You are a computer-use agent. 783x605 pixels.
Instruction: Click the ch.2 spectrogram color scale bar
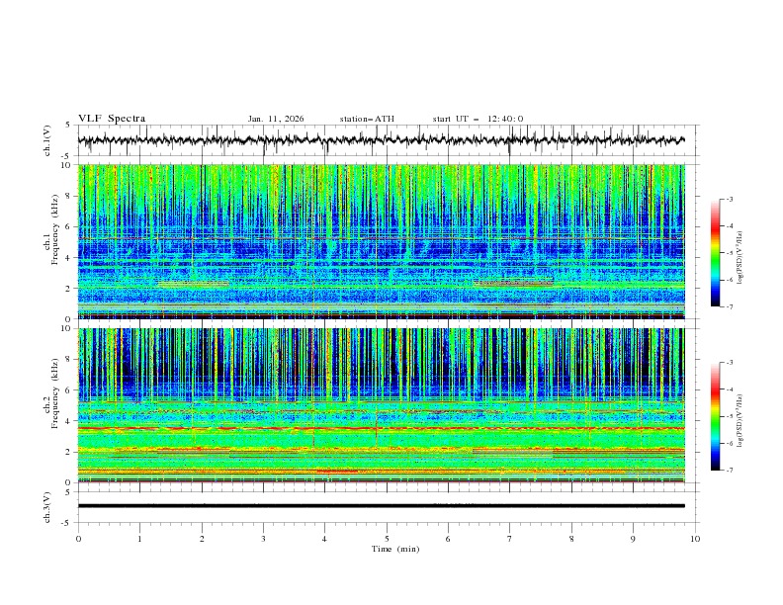[715, 416]
